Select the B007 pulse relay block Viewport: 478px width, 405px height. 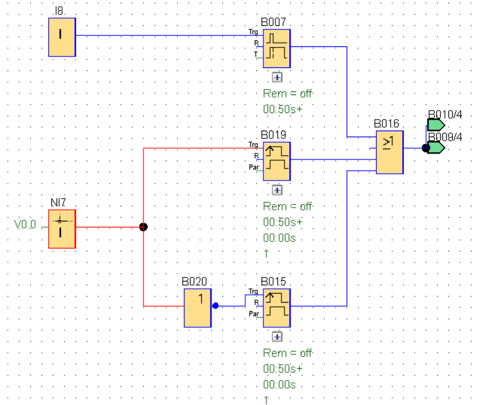pyautogui.click(x=277, y=48)
